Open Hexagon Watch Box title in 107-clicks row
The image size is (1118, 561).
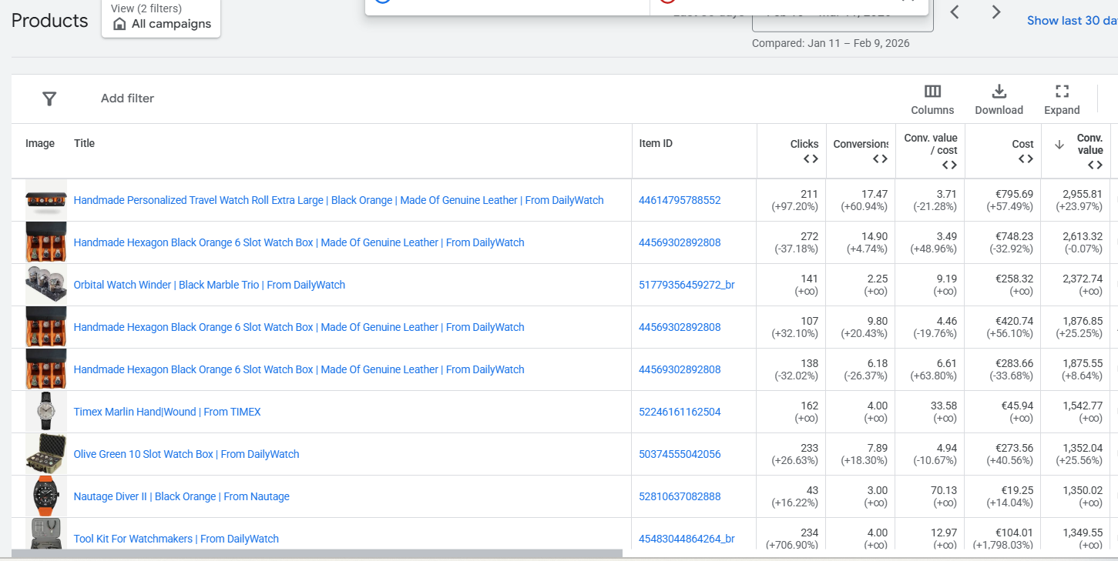(299, 327)
